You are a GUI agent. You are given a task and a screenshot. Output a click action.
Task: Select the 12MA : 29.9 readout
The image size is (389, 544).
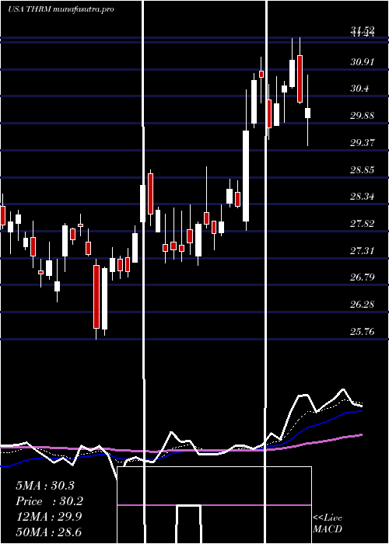click(48, 516)
